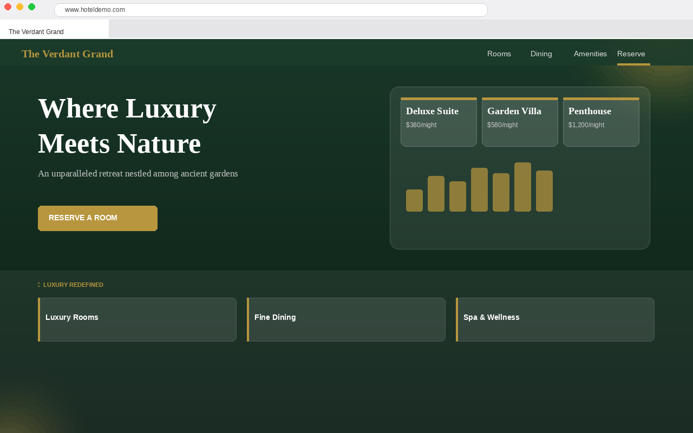The width and height of the screenshot is (693, 433).
Task: Click the tallest bar in the chart
Action: (x=522, y=187)
